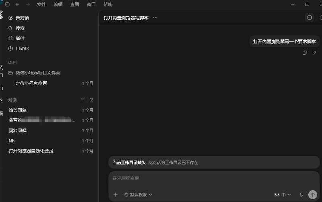Click the 对话 section label
This screenshot has width=322, height=202.
[x=12, y=100]
